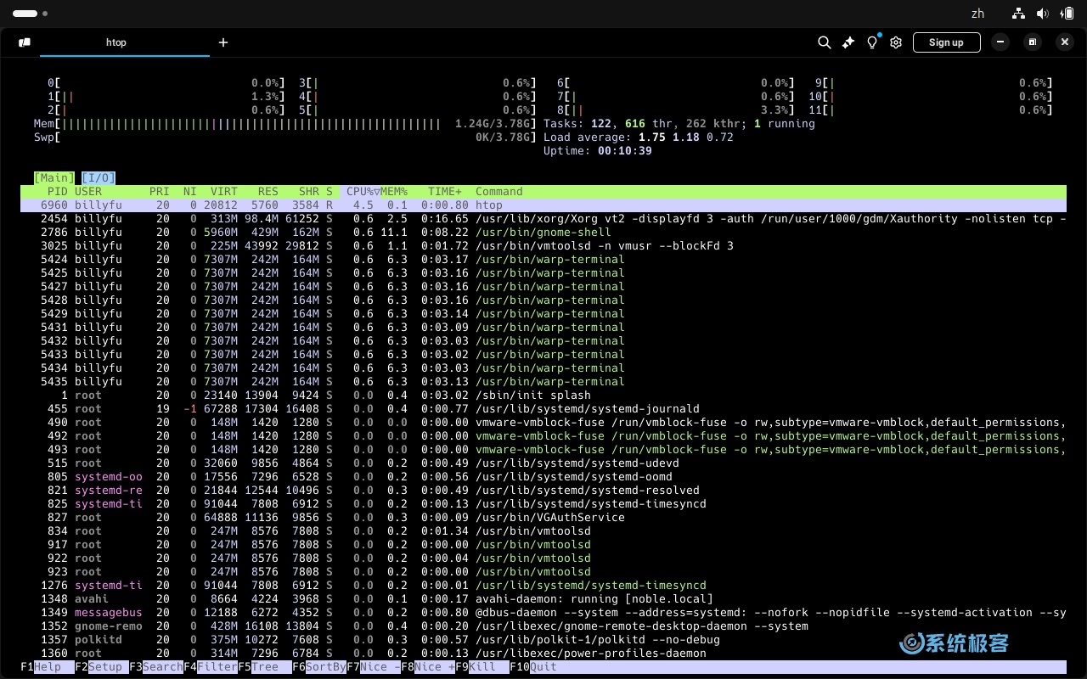This screenshot has height=679, width=1087.
Task: Select the vmware-vmblock-fuse row PID 490
Action: (543, 423)
